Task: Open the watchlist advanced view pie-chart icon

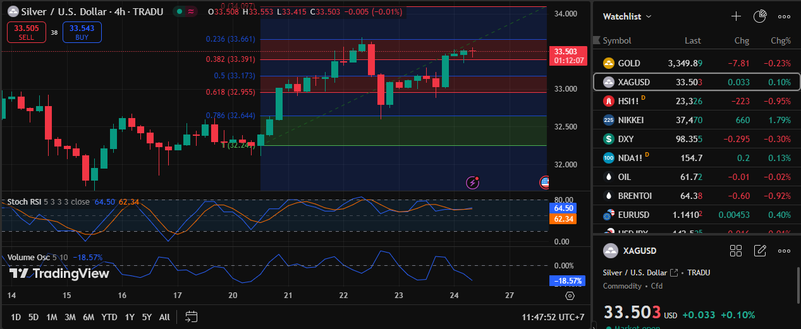Action: pos(760,16)
